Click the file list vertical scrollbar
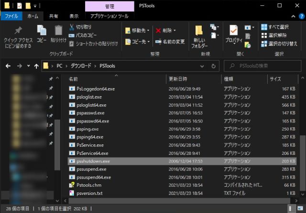Image resolution: width=306 pixels, height=213 pixels. click(x=303, y=163)
